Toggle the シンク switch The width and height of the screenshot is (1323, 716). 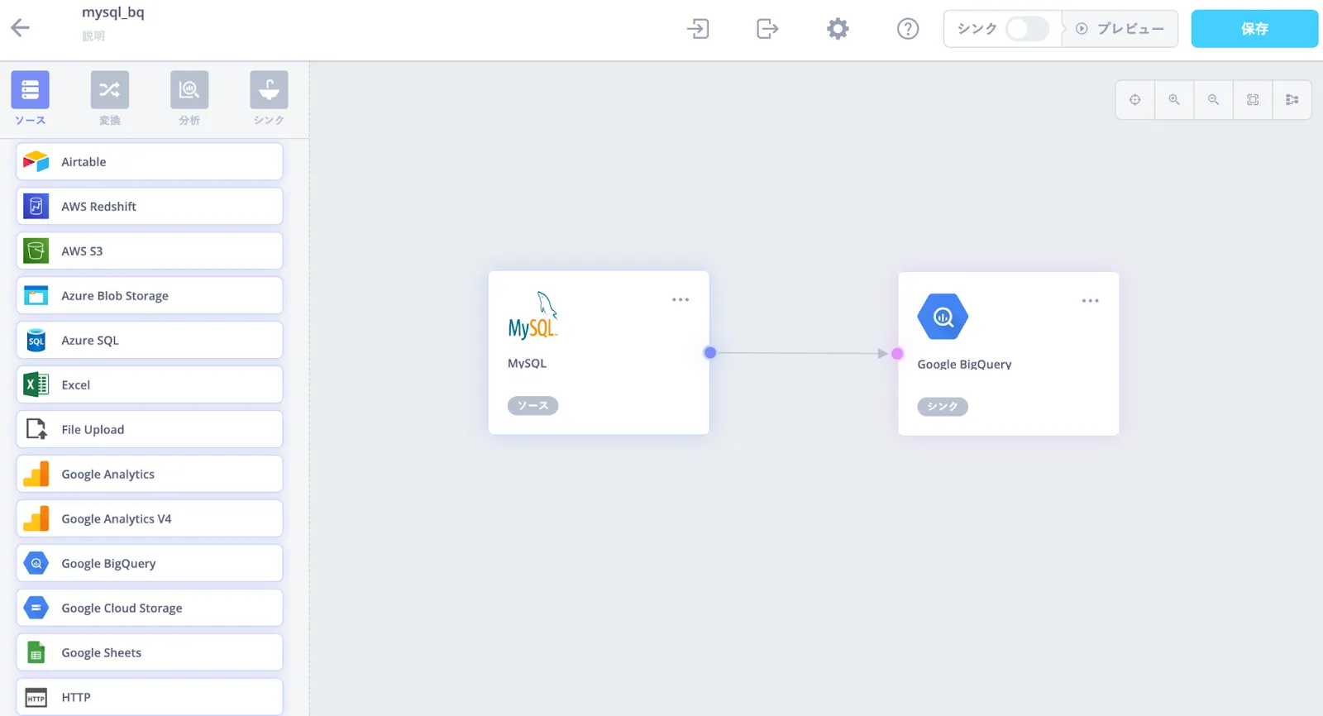(x=1026, y=29)
